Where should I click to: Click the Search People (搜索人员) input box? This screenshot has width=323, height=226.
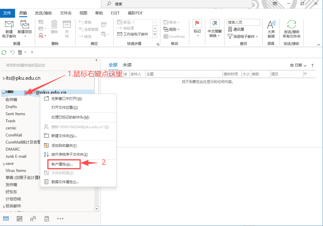coord(243,22)
